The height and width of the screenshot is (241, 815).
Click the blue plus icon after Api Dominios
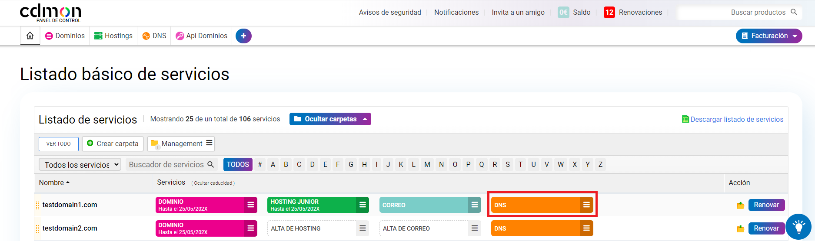(x=243, y=36)
